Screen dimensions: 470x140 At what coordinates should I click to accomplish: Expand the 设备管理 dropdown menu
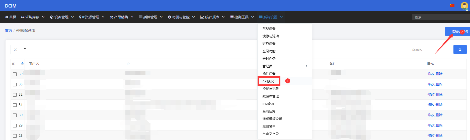[x=62, y=17]
